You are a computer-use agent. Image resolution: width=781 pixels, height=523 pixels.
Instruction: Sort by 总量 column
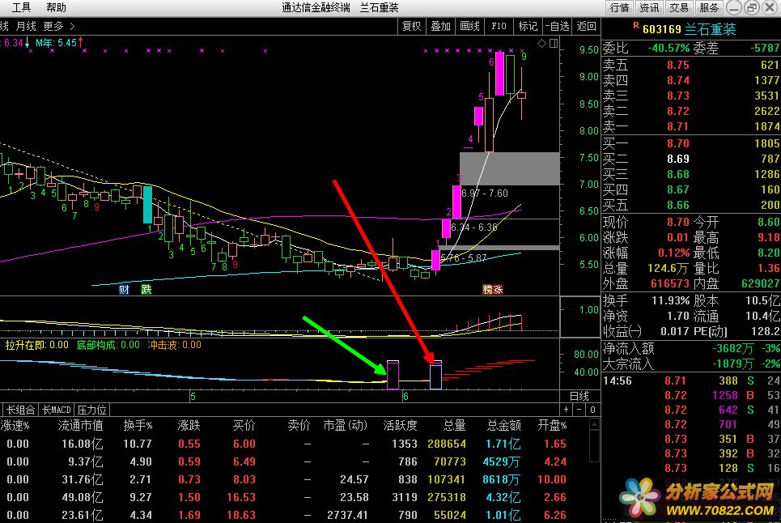(454, 425)
